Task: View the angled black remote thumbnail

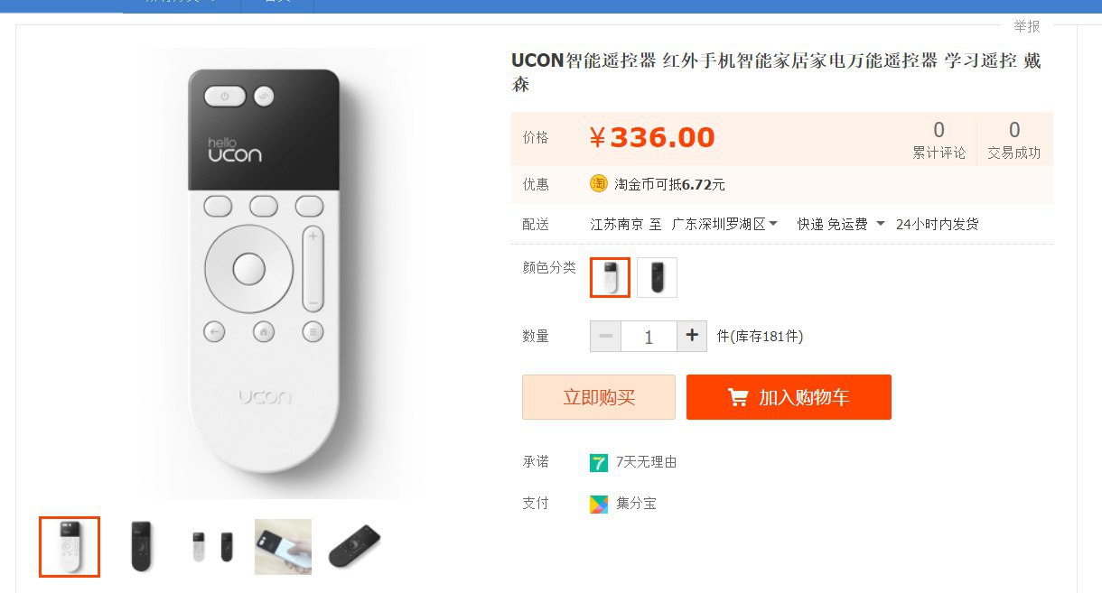Action: [x=354, y=547]
